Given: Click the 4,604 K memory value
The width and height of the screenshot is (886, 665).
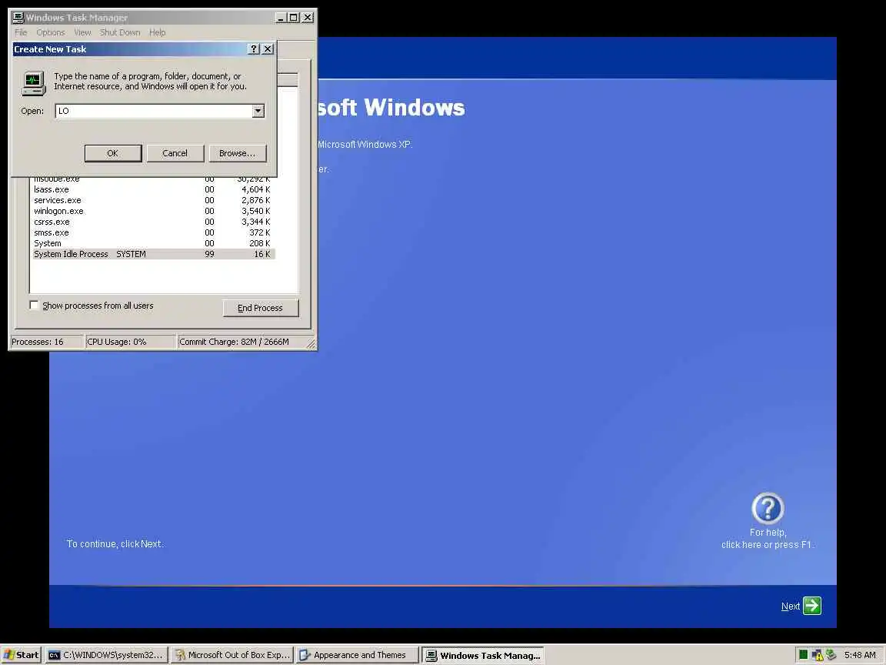Looking at the screenshot, I should pos(255,189).
